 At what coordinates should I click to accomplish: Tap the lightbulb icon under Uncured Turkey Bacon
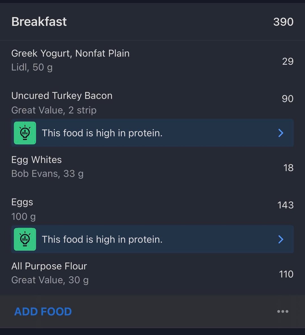tap(25, 133)
